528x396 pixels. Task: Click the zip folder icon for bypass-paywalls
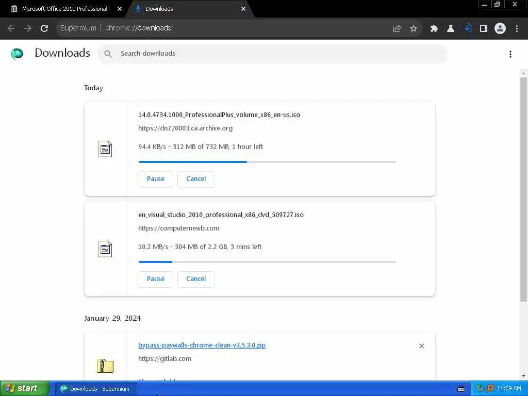[x=105, y=366]
